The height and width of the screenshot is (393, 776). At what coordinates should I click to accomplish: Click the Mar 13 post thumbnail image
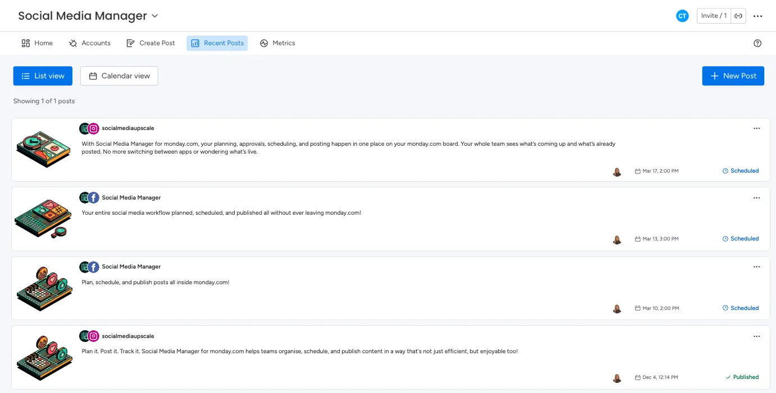[x=43, y=219]
